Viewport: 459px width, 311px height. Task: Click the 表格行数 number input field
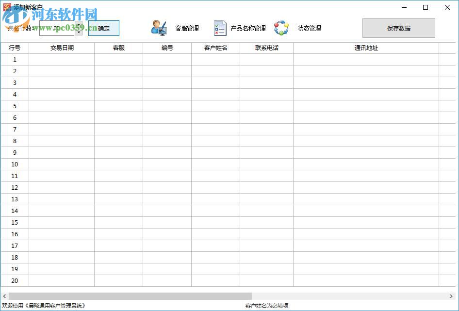[x=56, y=28]
